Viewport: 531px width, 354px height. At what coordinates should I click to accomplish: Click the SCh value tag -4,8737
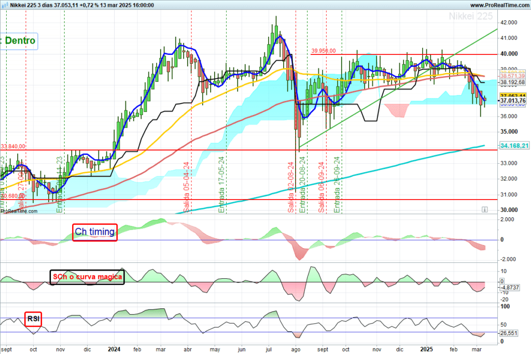pyautogui.click(x=510, y=287)
